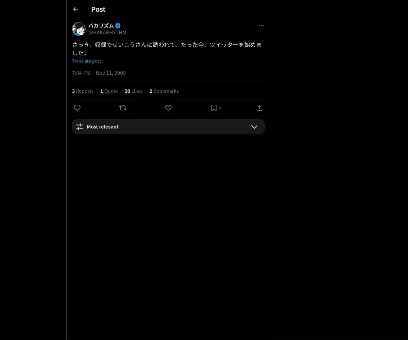Open the @BAKARHYTHM handle link
408x340 pixels.
[x=107, y=32]
